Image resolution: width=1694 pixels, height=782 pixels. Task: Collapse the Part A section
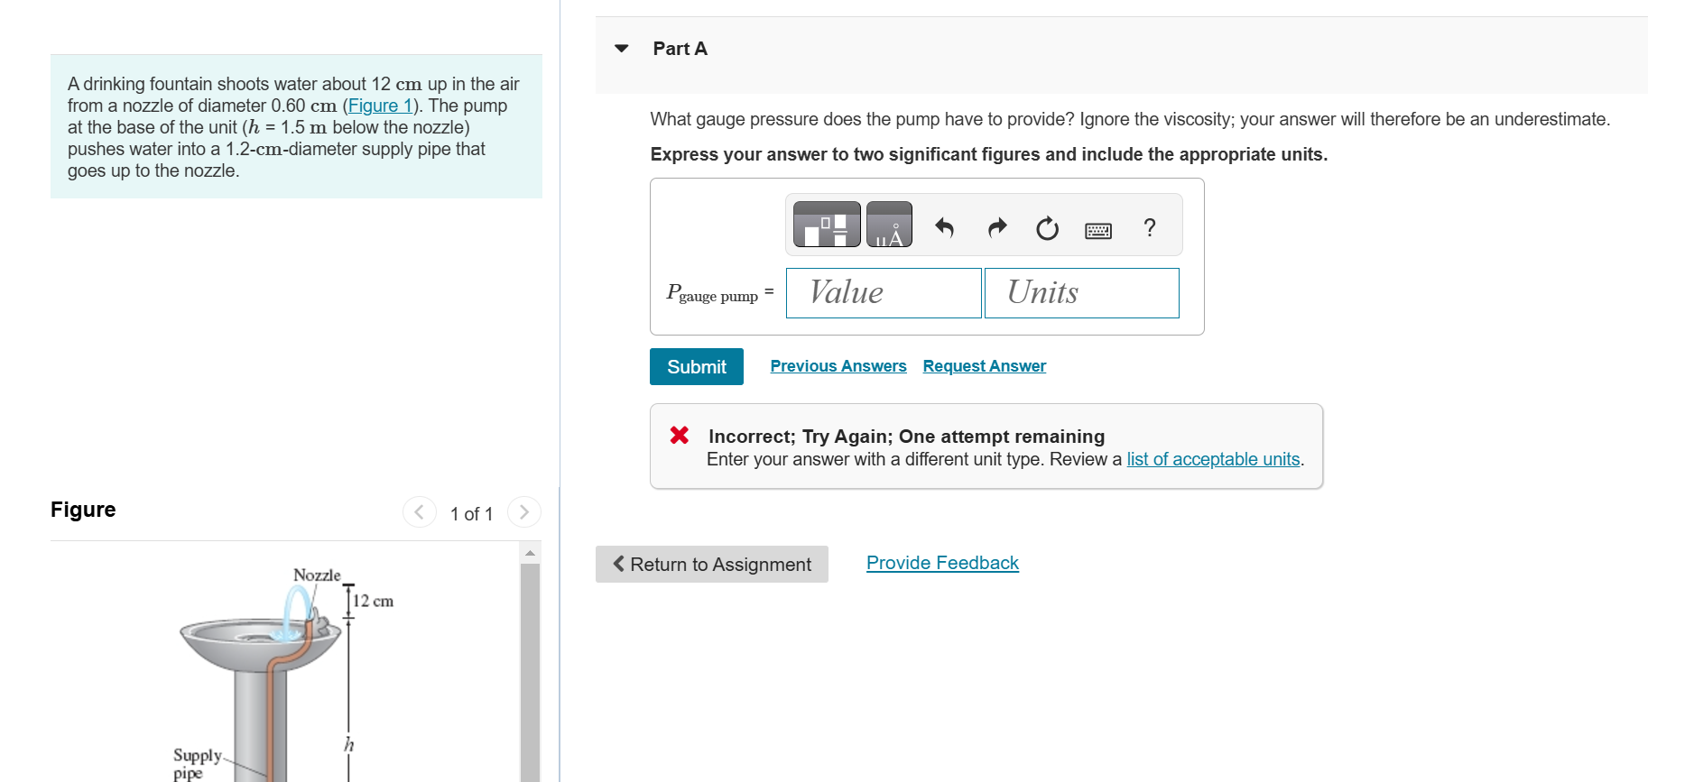click(x=622, y=49)
